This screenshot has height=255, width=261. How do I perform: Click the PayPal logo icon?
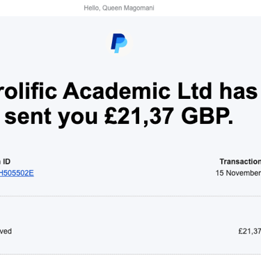(119, 43)
